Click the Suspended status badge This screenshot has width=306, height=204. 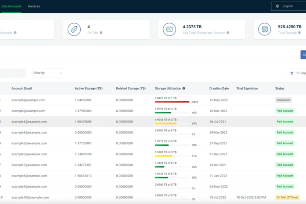[283, 100]
